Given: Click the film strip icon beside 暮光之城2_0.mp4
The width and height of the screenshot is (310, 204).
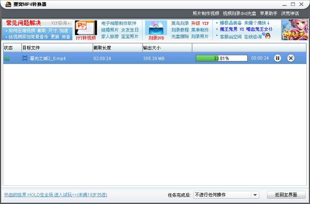Looking at the screenshot, I should (25, 58).
